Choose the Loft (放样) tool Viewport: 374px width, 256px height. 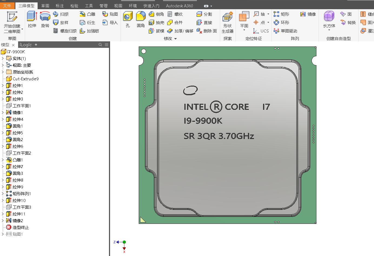pos(61,22)
